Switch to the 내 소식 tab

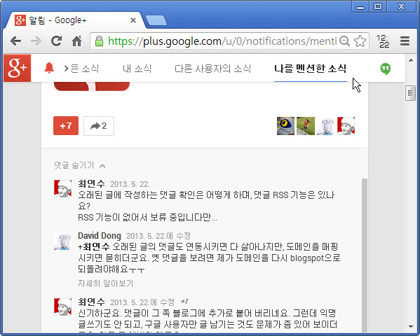[137, 69]
